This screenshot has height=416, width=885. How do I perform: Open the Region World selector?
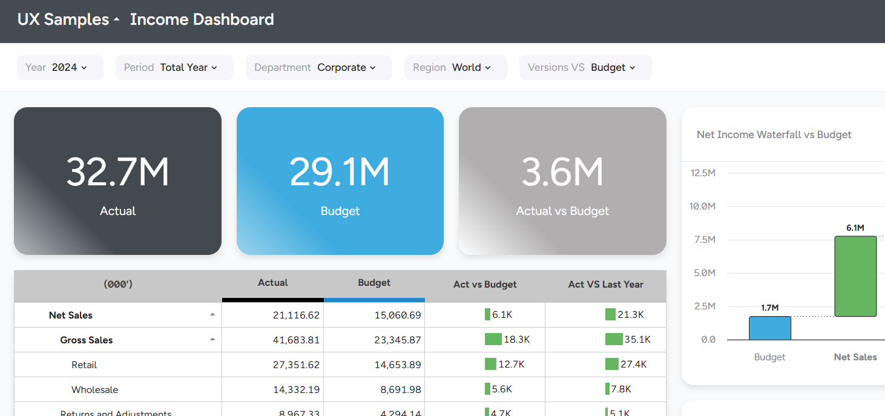455,67
